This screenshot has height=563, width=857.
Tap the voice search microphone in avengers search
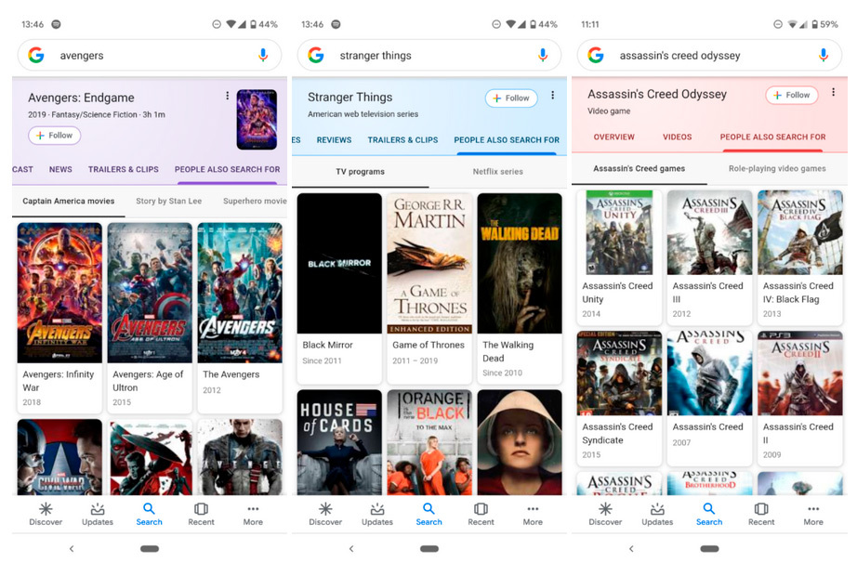(x=263, y=55)
